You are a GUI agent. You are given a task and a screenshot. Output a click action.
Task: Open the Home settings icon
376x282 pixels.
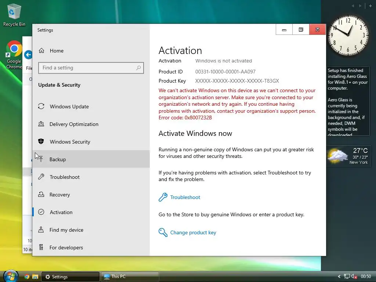pyautogui.click(x=41, y=51)
